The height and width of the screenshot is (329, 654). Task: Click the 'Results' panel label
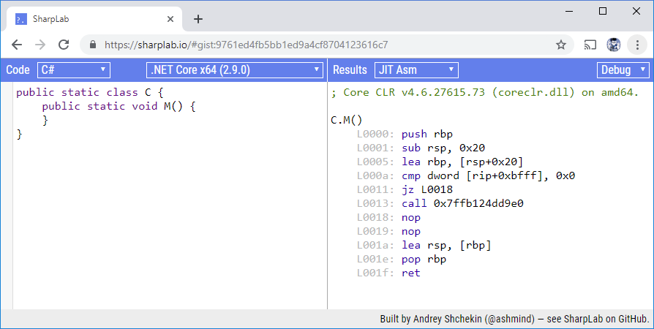click(x=350, y=70)
